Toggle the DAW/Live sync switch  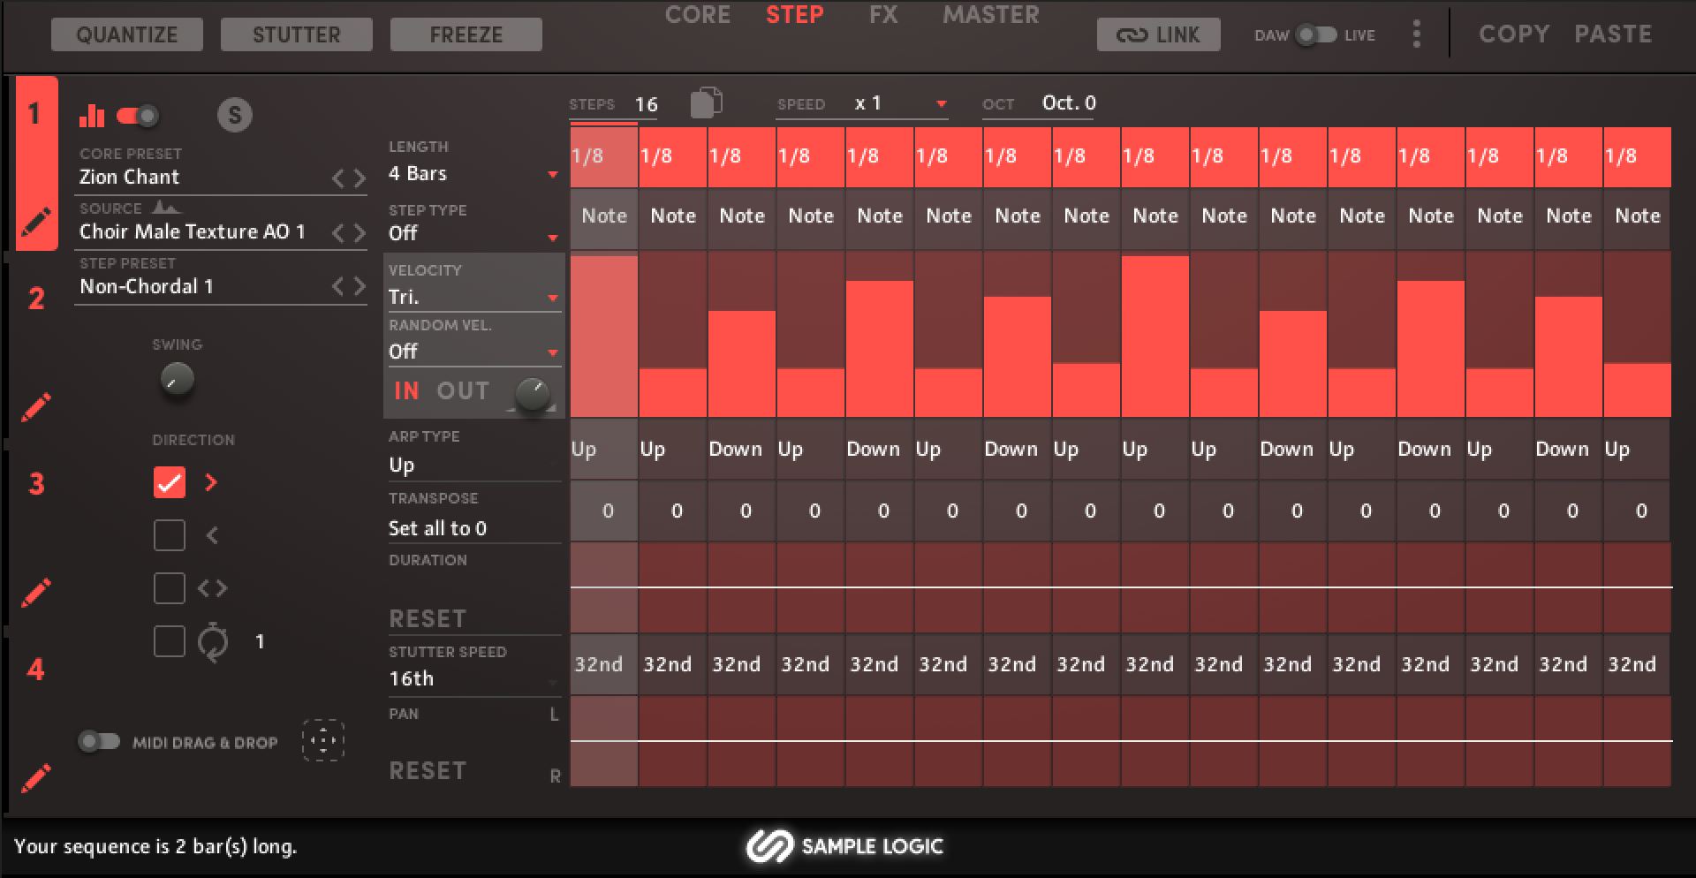[1315, 35]
